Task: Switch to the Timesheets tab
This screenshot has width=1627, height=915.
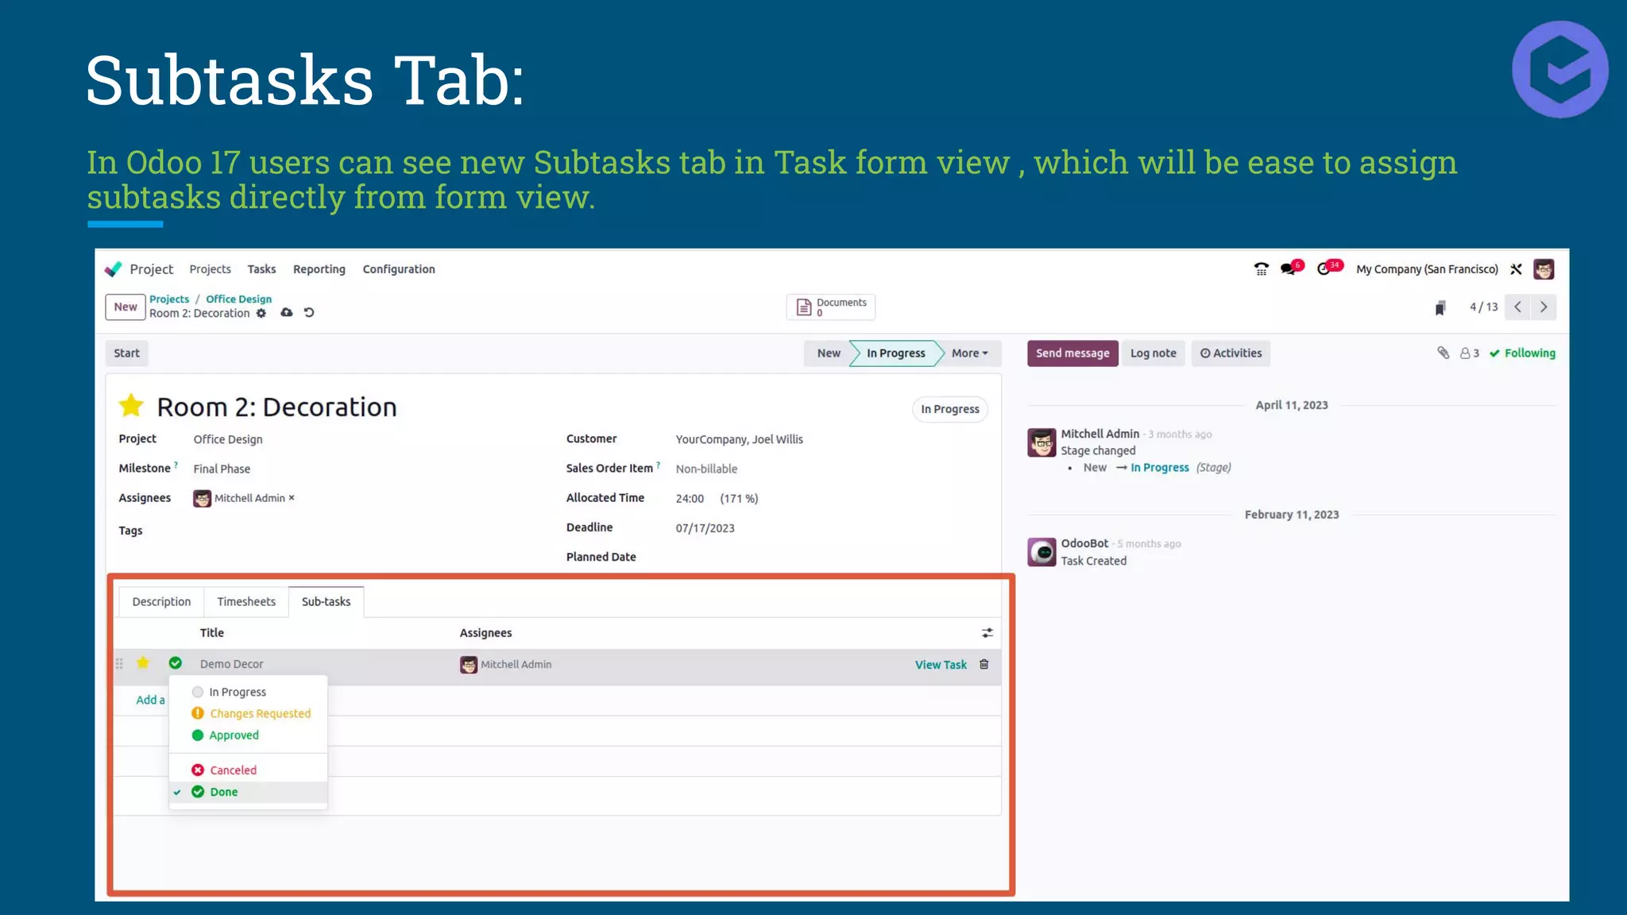Action: pos(246,601)
